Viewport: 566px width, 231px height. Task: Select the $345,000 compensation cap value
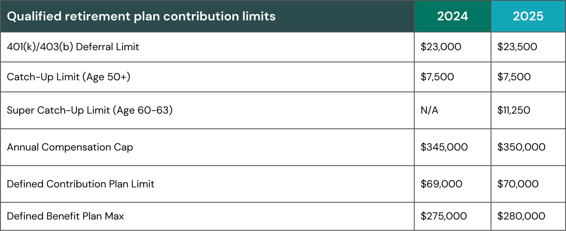click(444, 147)
